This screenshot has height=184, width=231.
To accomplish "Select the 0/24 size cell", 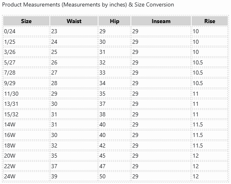I will point(26,31).
